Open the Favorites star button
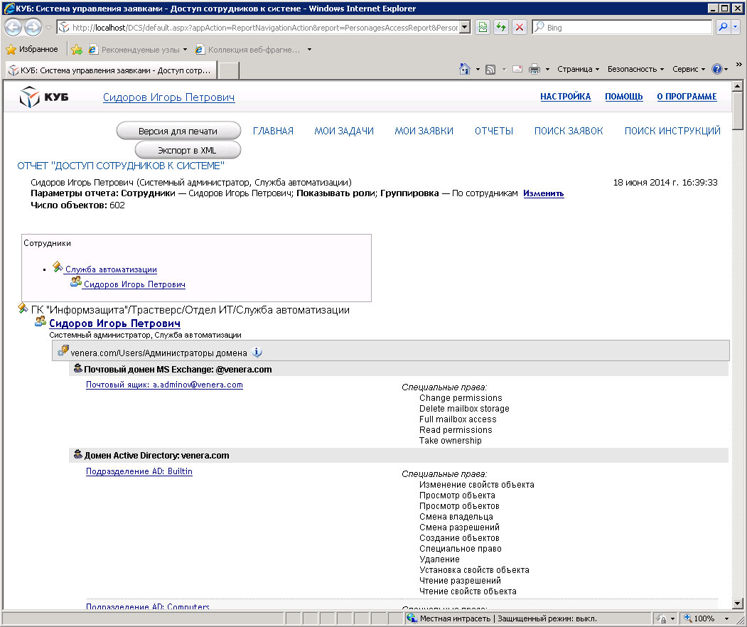747x627 pixels. pos(32,49)
